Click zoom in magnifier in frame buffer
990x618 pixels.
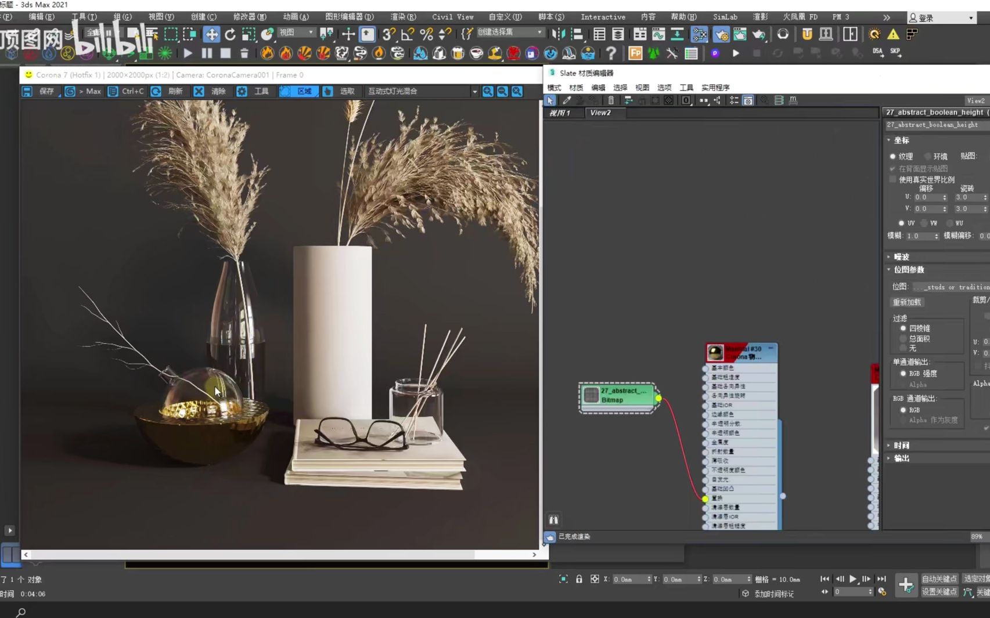[488, 91]
